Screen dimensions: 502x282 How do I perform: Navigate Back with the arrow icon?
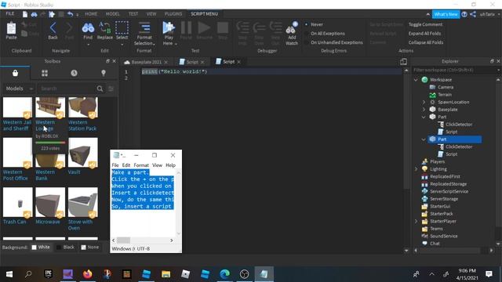(53, 28)
